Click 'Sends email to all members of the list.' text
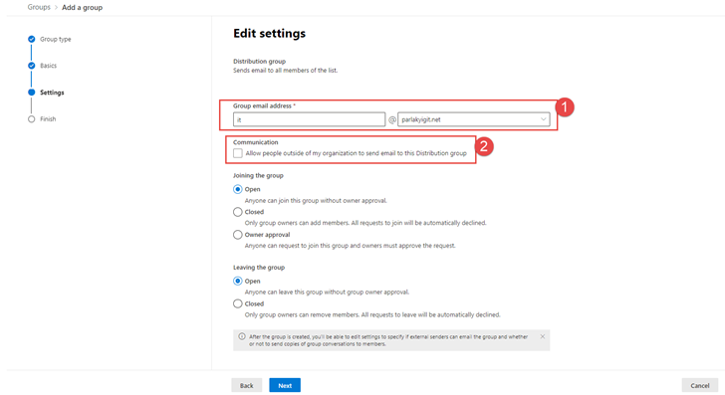The width and height of the screenshot is (725, 395). point(285,71)
